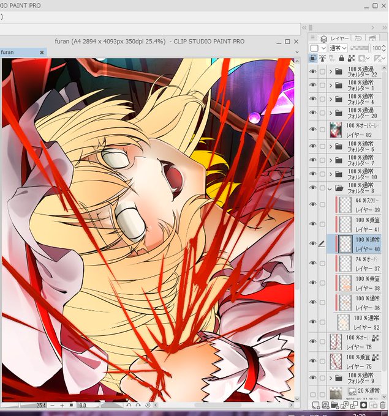
Task: Click the zoom slider showing 25.4
Action: click(24, 406)
